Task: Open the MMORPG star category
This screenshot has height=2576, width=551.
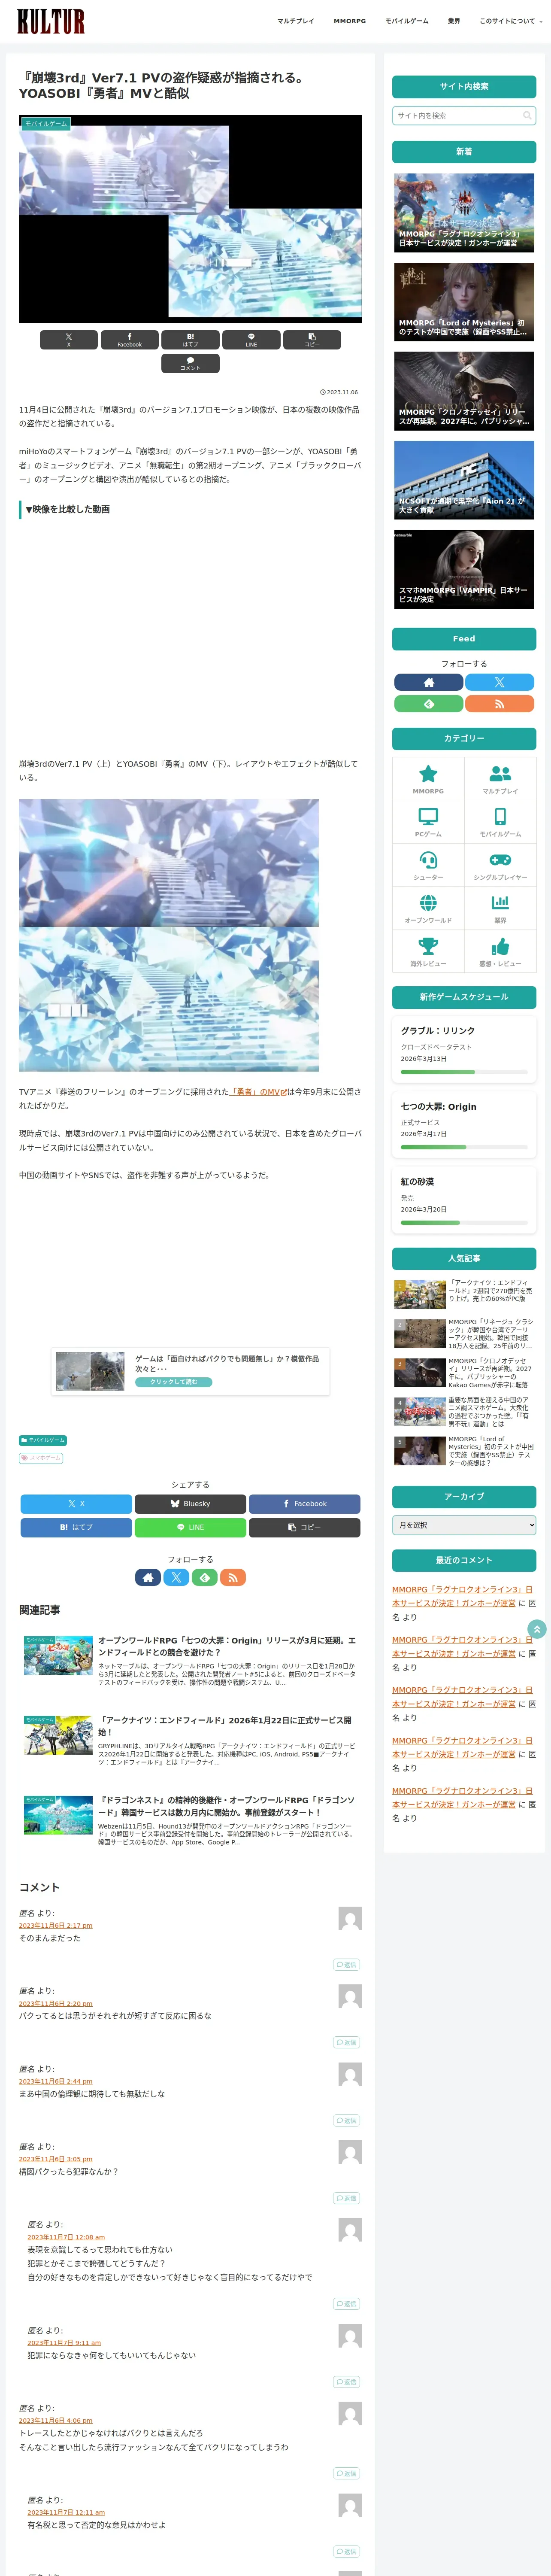Action: 428,779
